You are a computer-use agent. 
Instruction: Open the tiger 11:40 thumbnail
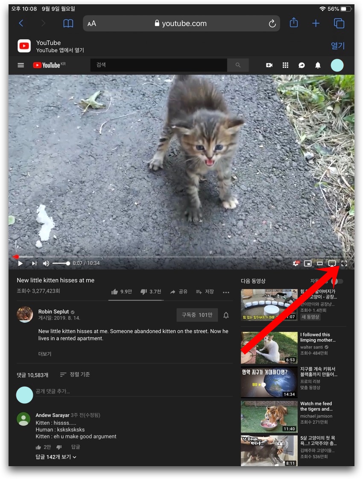[269, 417]
